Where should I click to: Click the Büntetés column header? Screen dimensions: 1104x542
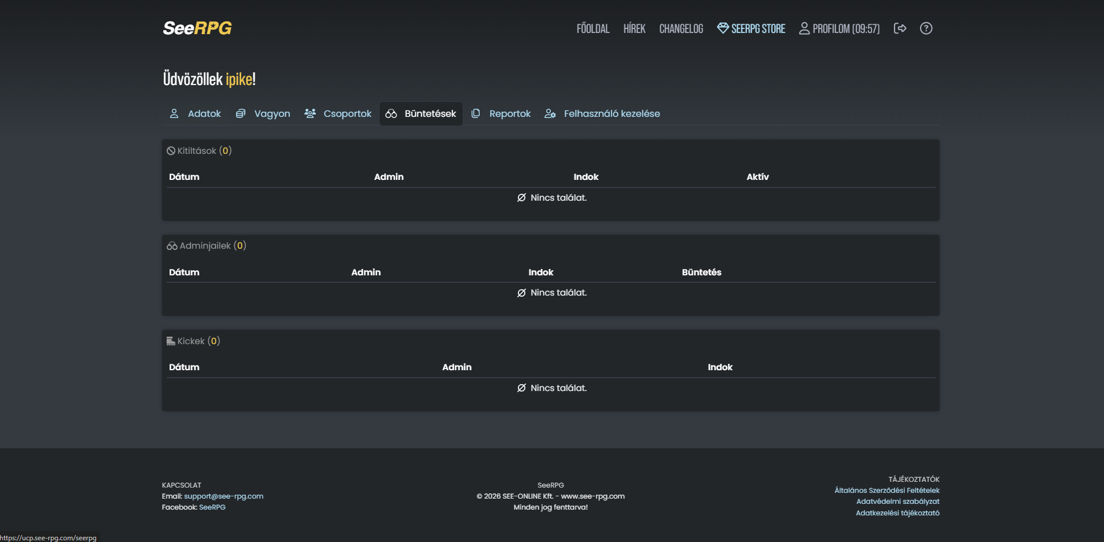(x=702, y=272)
